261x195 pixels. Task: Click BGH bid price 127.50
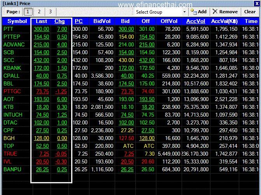coord(126,138)
